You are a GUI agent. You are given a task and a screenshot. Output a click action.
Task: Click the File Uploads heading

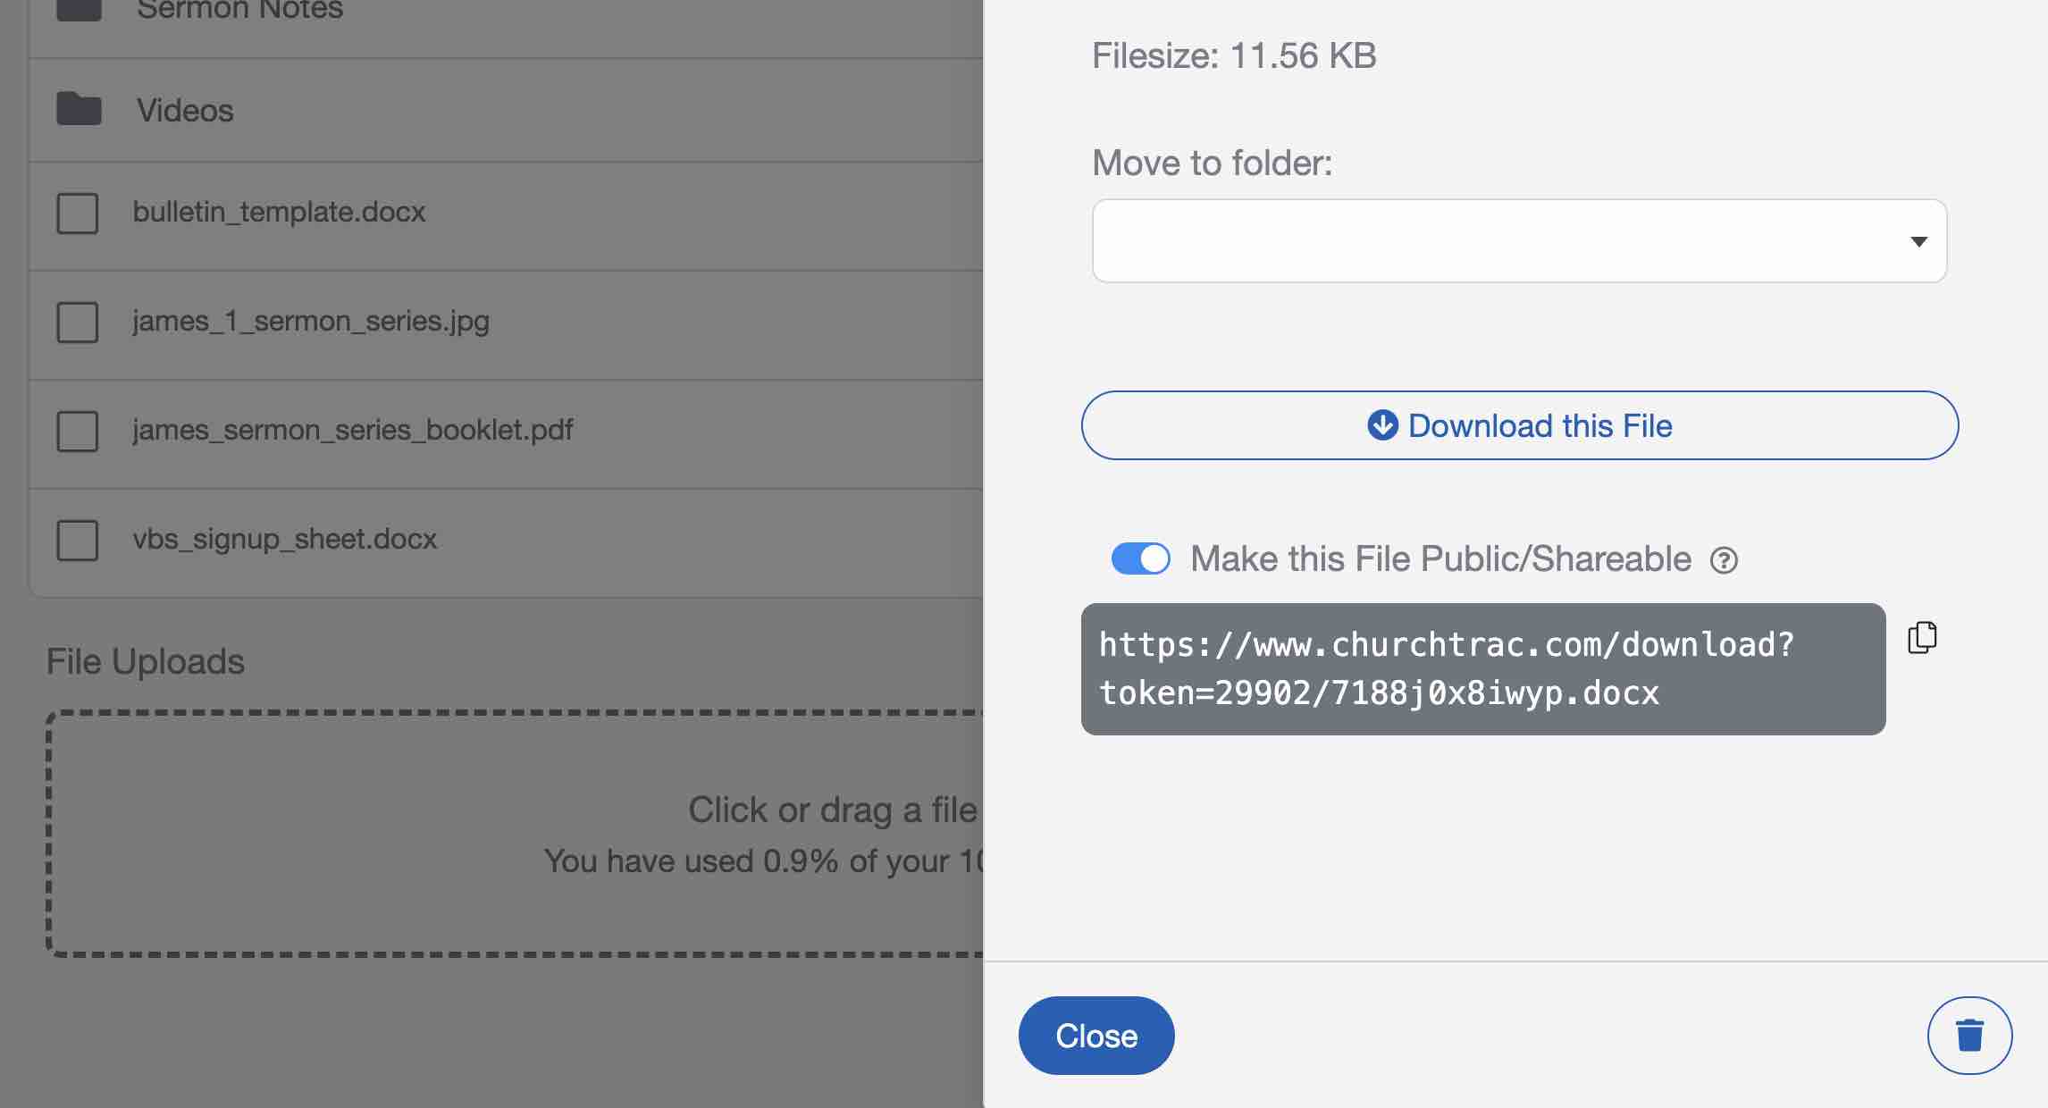[145, 661]
